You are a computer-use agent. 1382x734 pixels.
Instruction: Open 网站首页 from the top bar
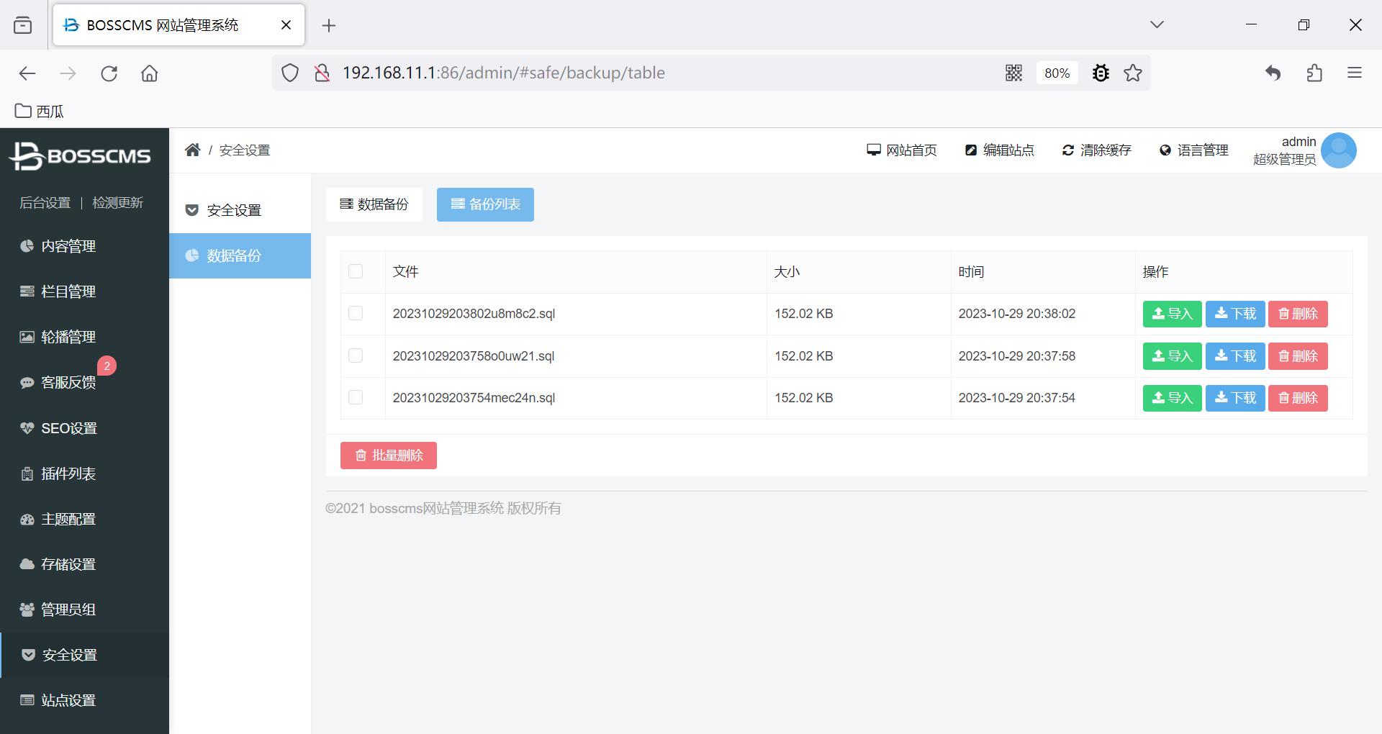tap(902, 150)
